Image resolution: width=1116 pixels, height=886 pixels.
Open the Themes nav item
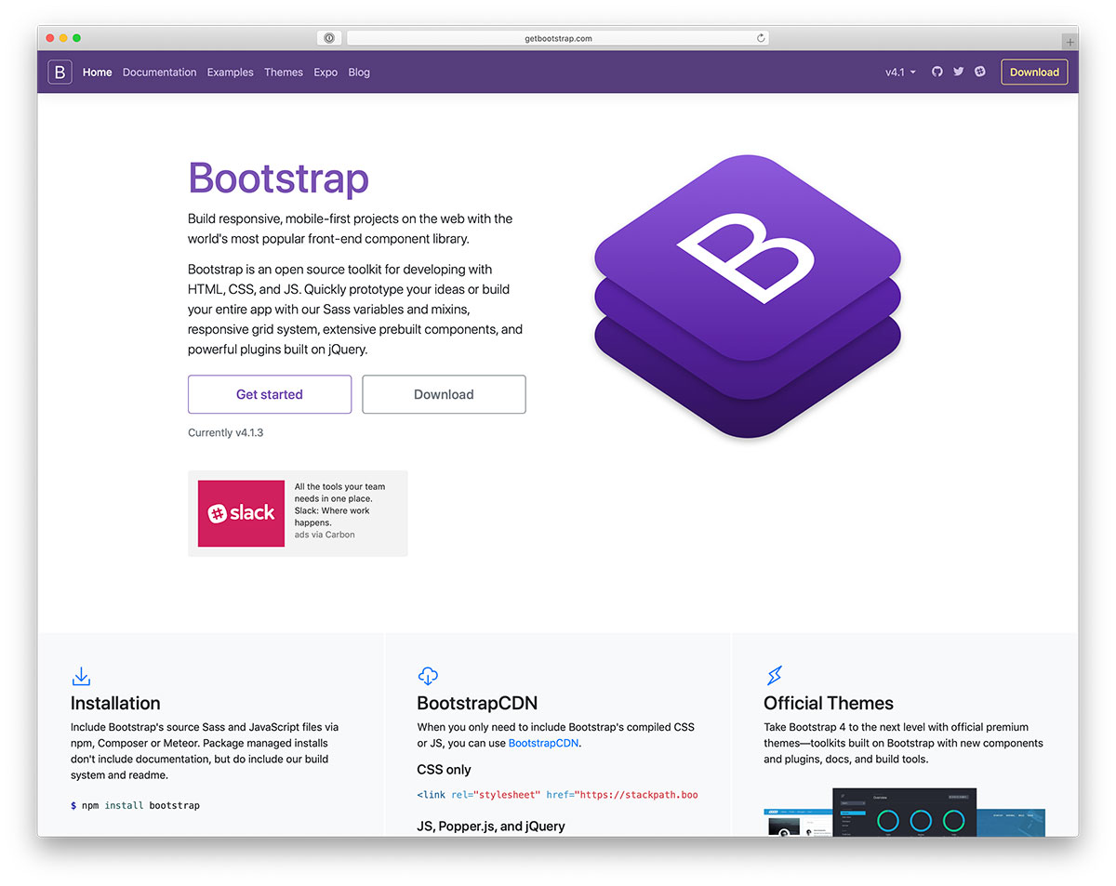point(284,72)
